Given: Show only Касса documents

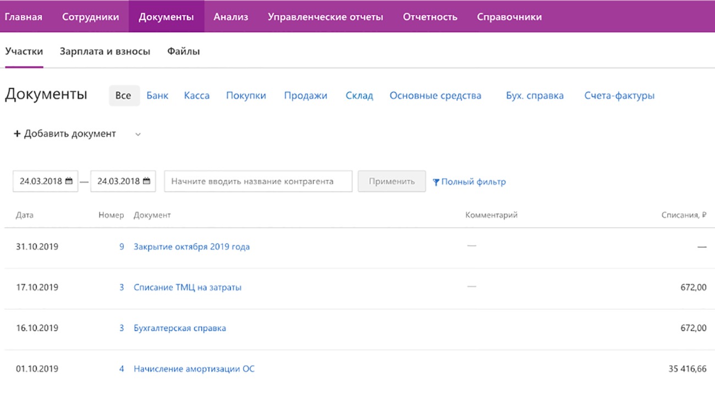Looking at the screenshot, I should point(196,95).
